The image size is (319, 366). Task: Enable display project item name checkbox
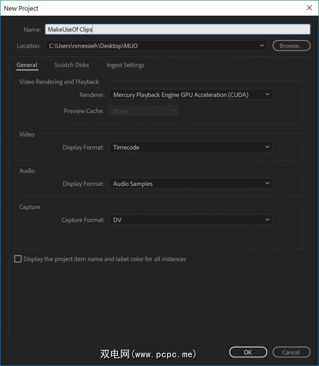click(18, 259)
